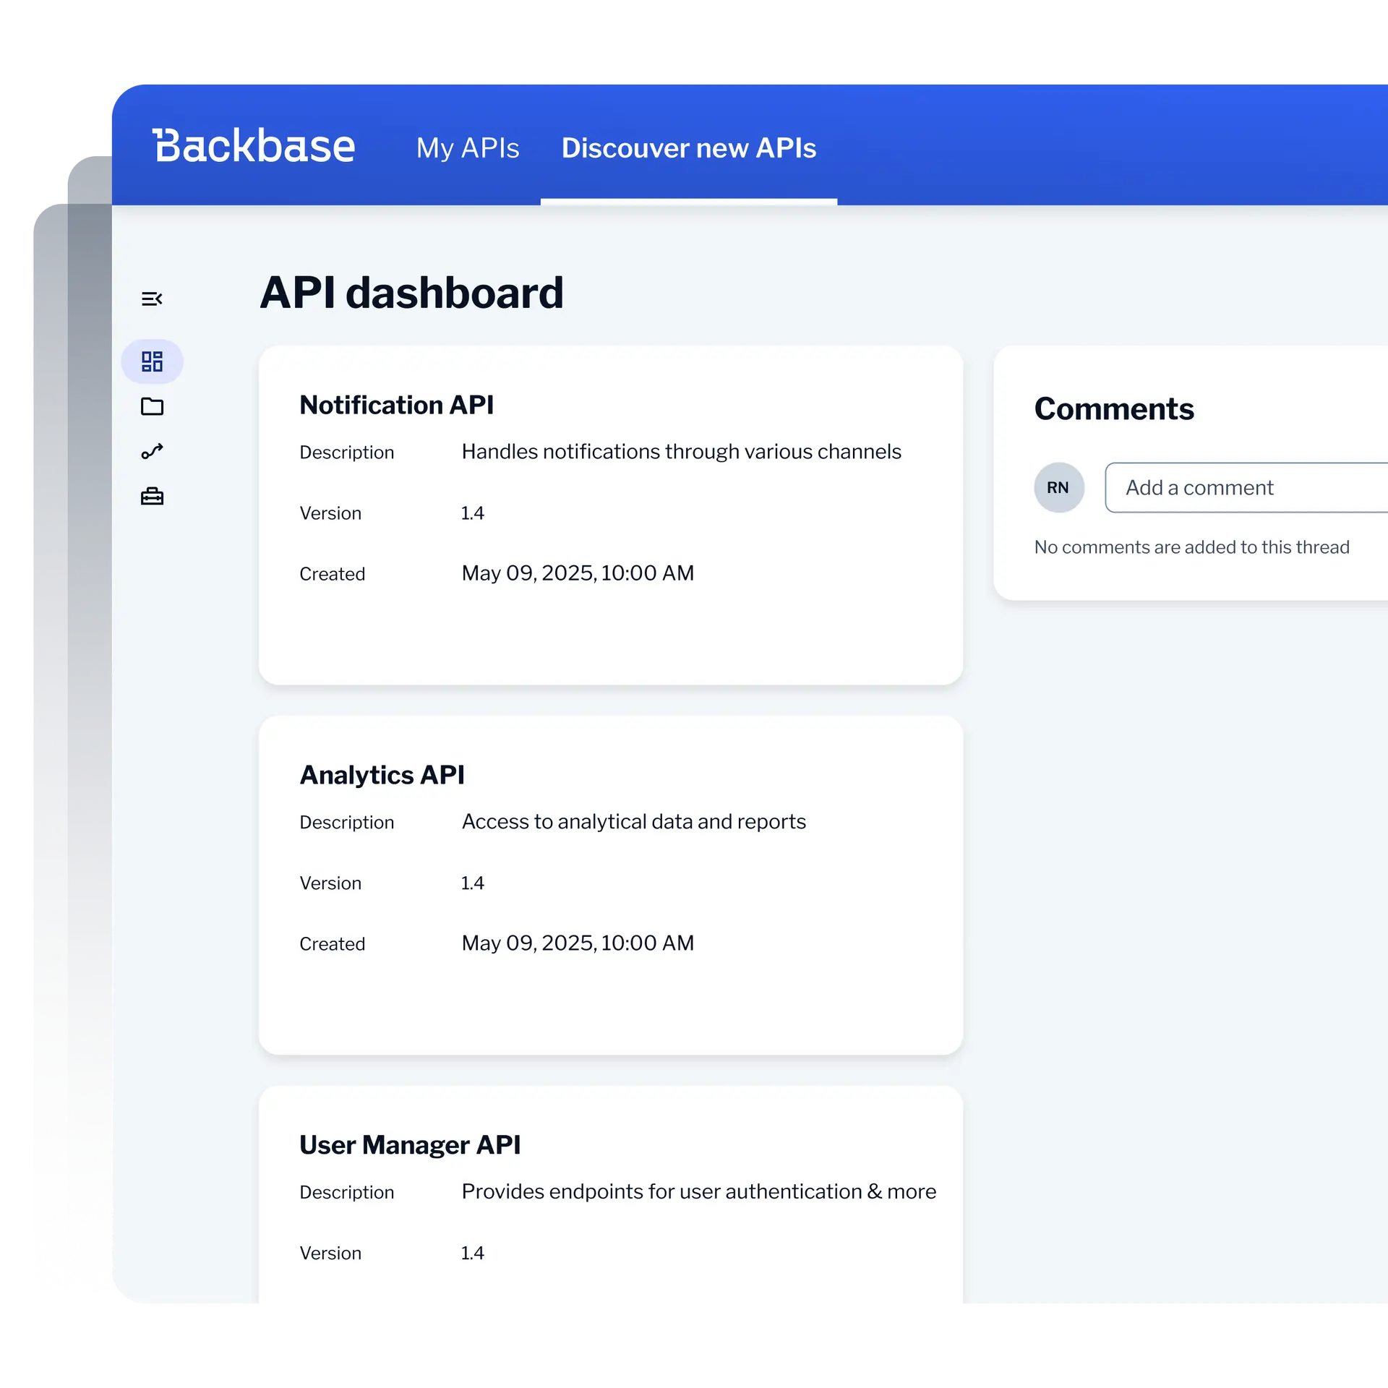Open the Analytics API card title
Image resolution: width=1388 pixels, height=1388 pixels.
pos(382,775)
